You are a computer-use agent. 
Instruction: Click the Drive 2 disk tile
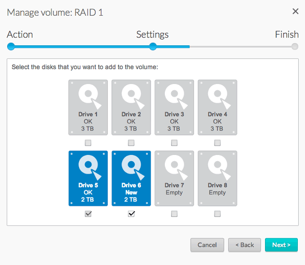[131, 107]
